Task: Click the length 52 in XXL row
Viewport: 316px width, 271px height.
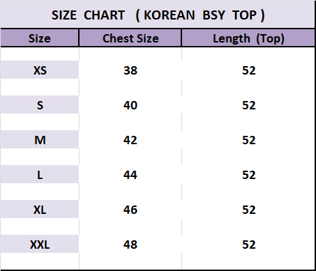Action: coord(248,245)
